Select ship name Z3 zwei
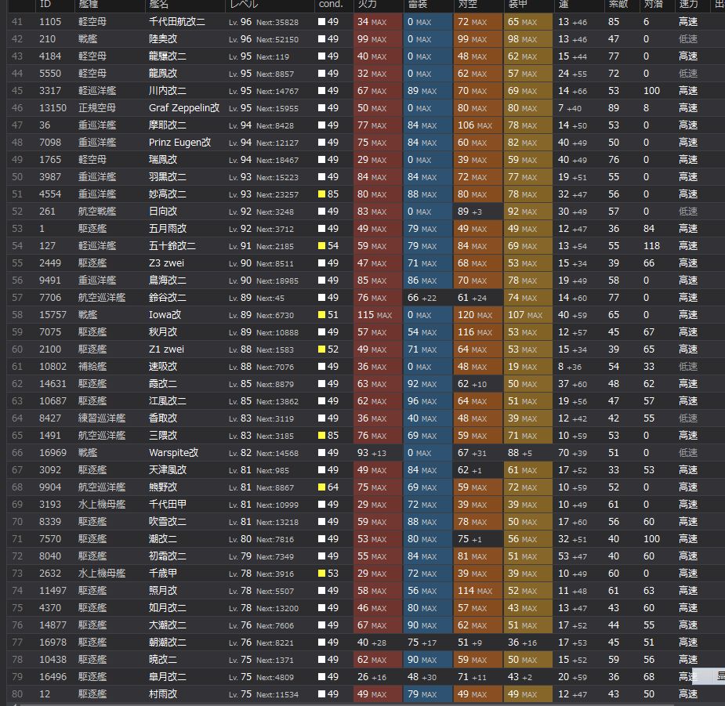 (x=166, y=263)
